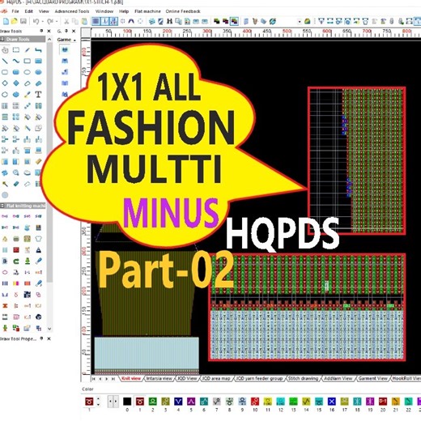This screenshot has height=421, width=421.
Task: Select blue X color swatch number 16
Action: point(332,402)
